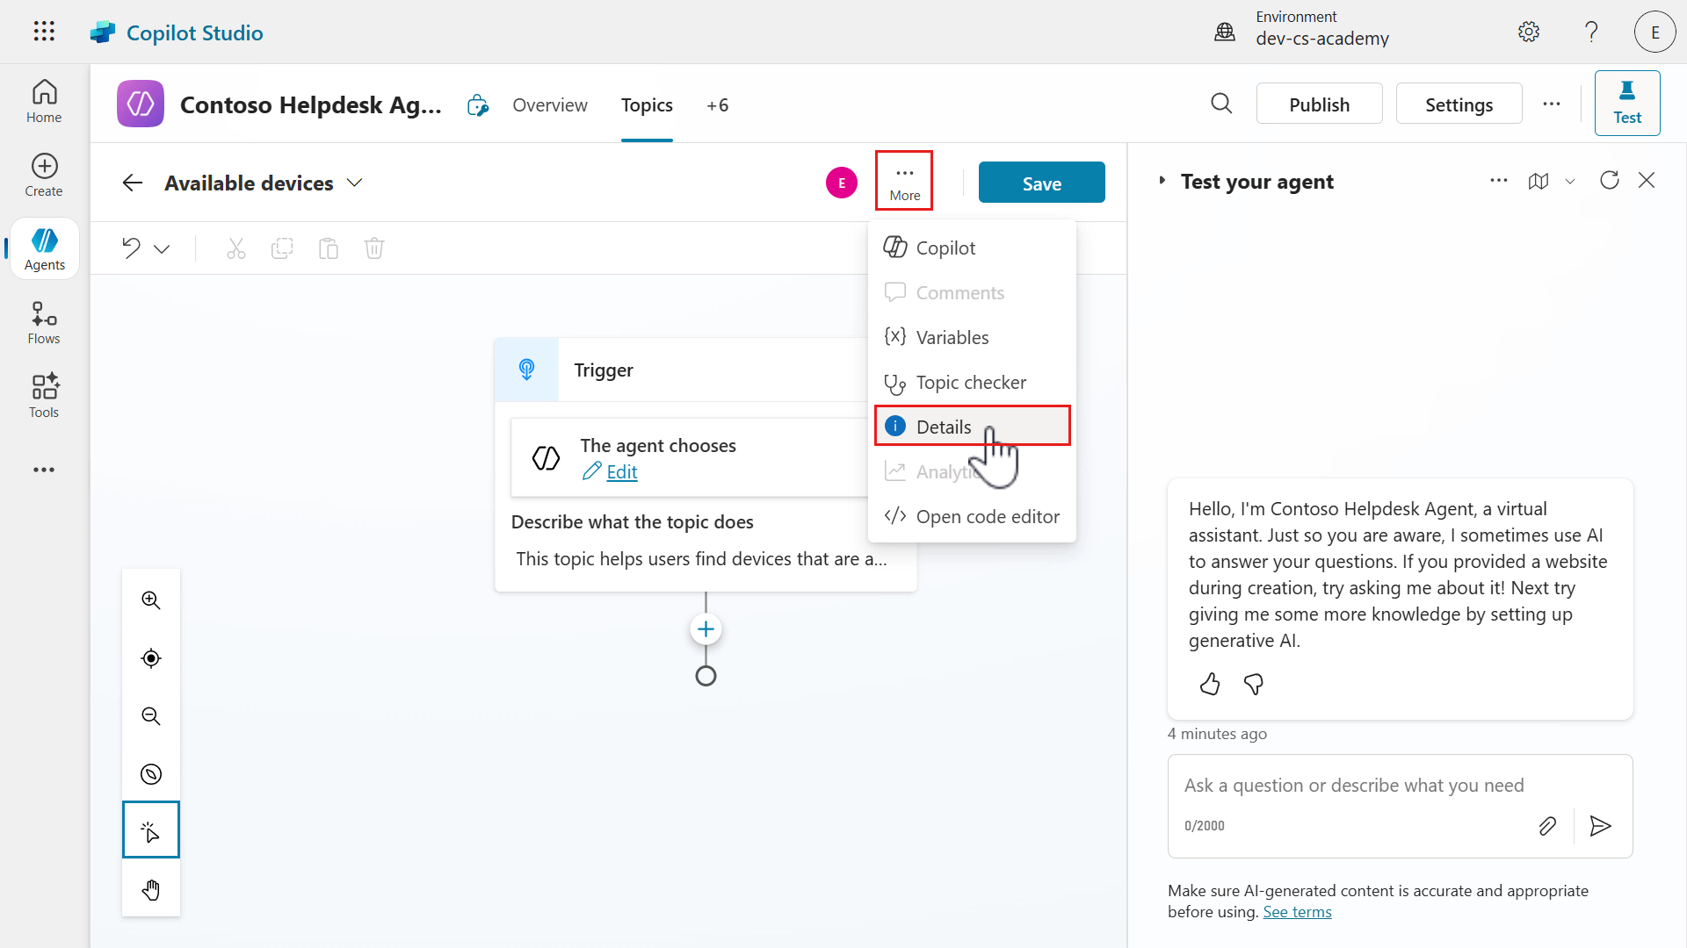Toggle the selection cursor tool
The image size is (1687, 948).
tap(150, 829)
